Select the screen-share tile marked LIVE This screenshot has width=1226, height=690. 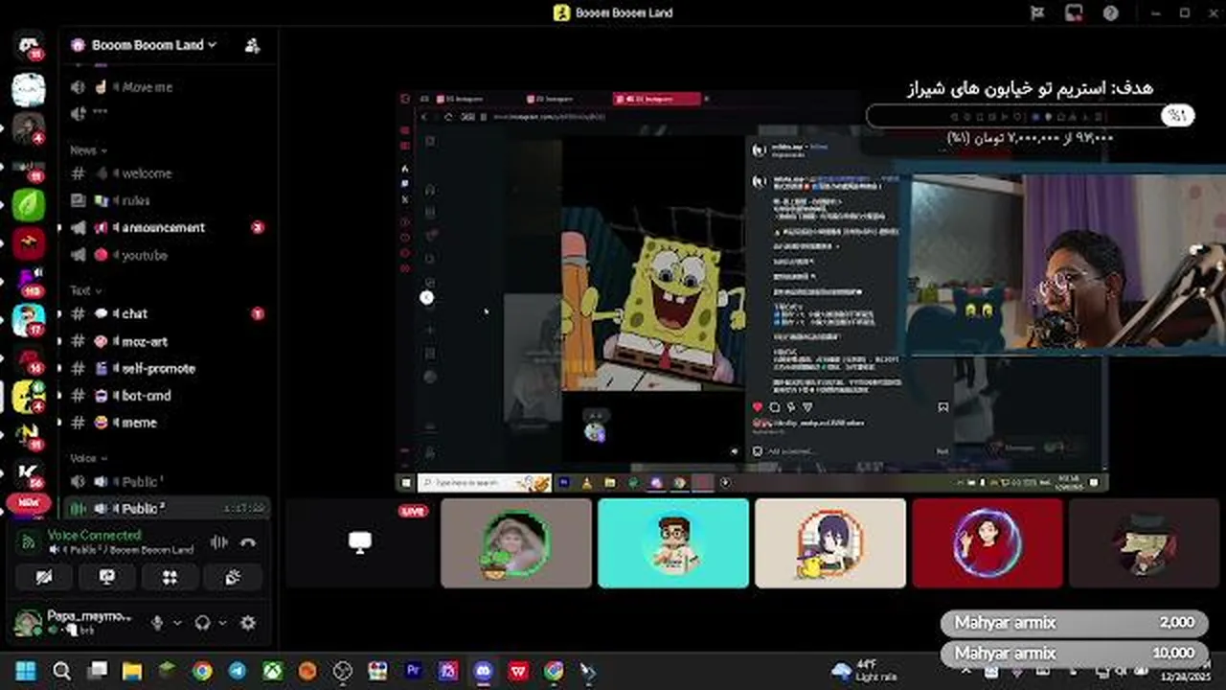click(x=360, y=542)
